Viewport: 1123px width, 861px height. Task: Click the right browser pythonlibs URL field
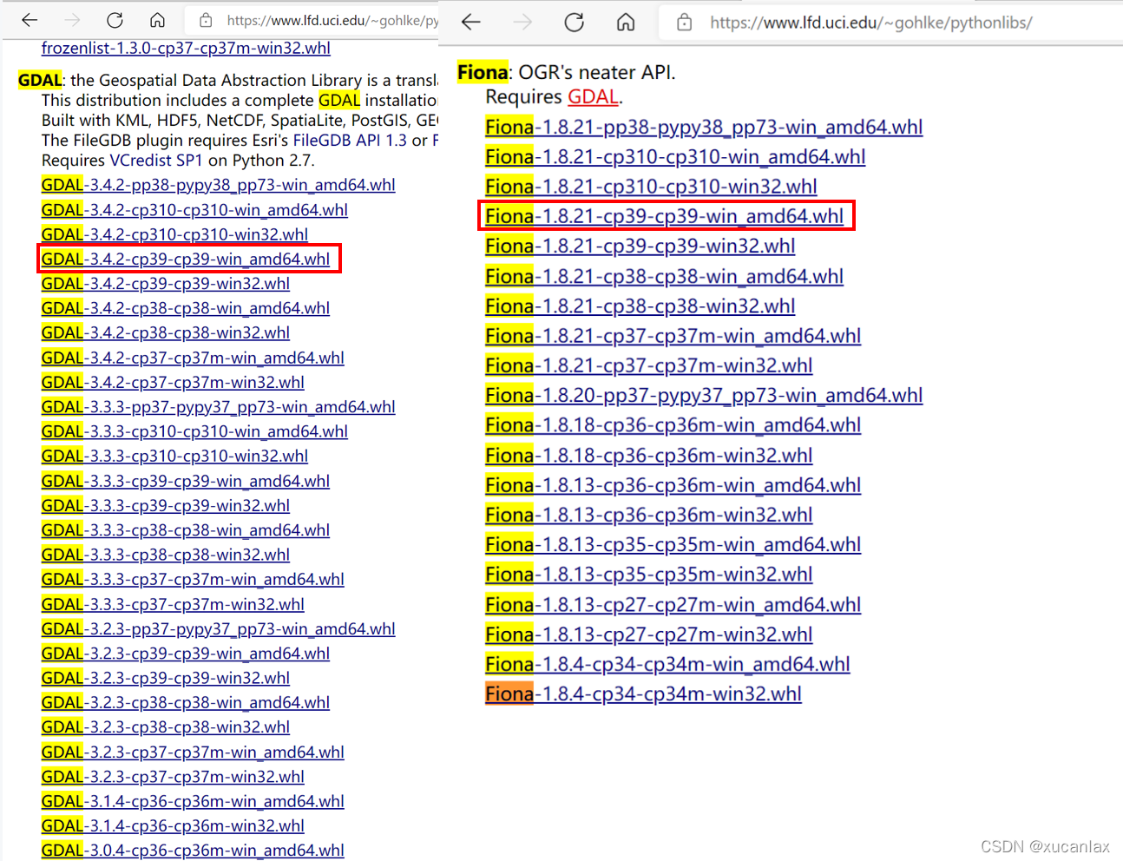[x=871, y=23]
